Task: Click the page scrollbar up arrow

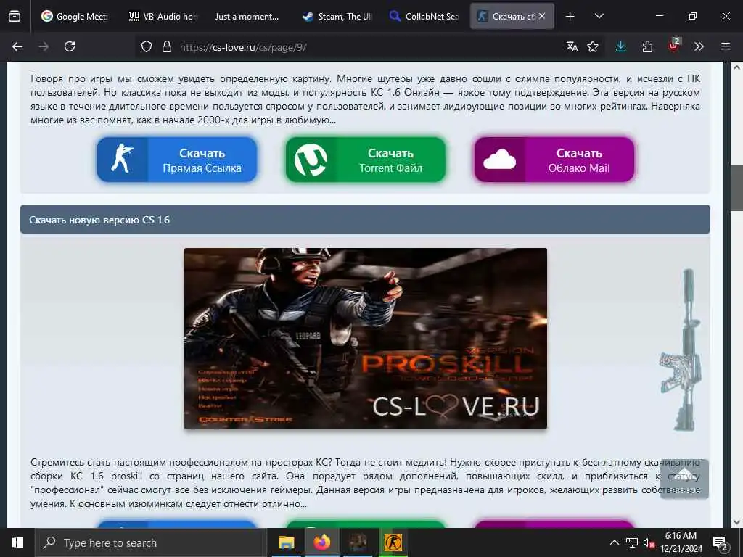Action: 736,67
